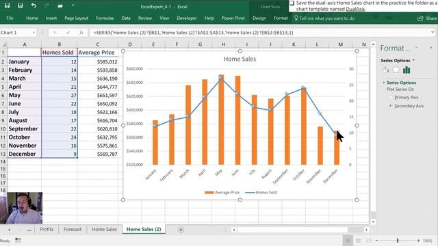The image size is (438, 246).
Task: Switch to the Formulas tab
Action: [x=105, y=18]
